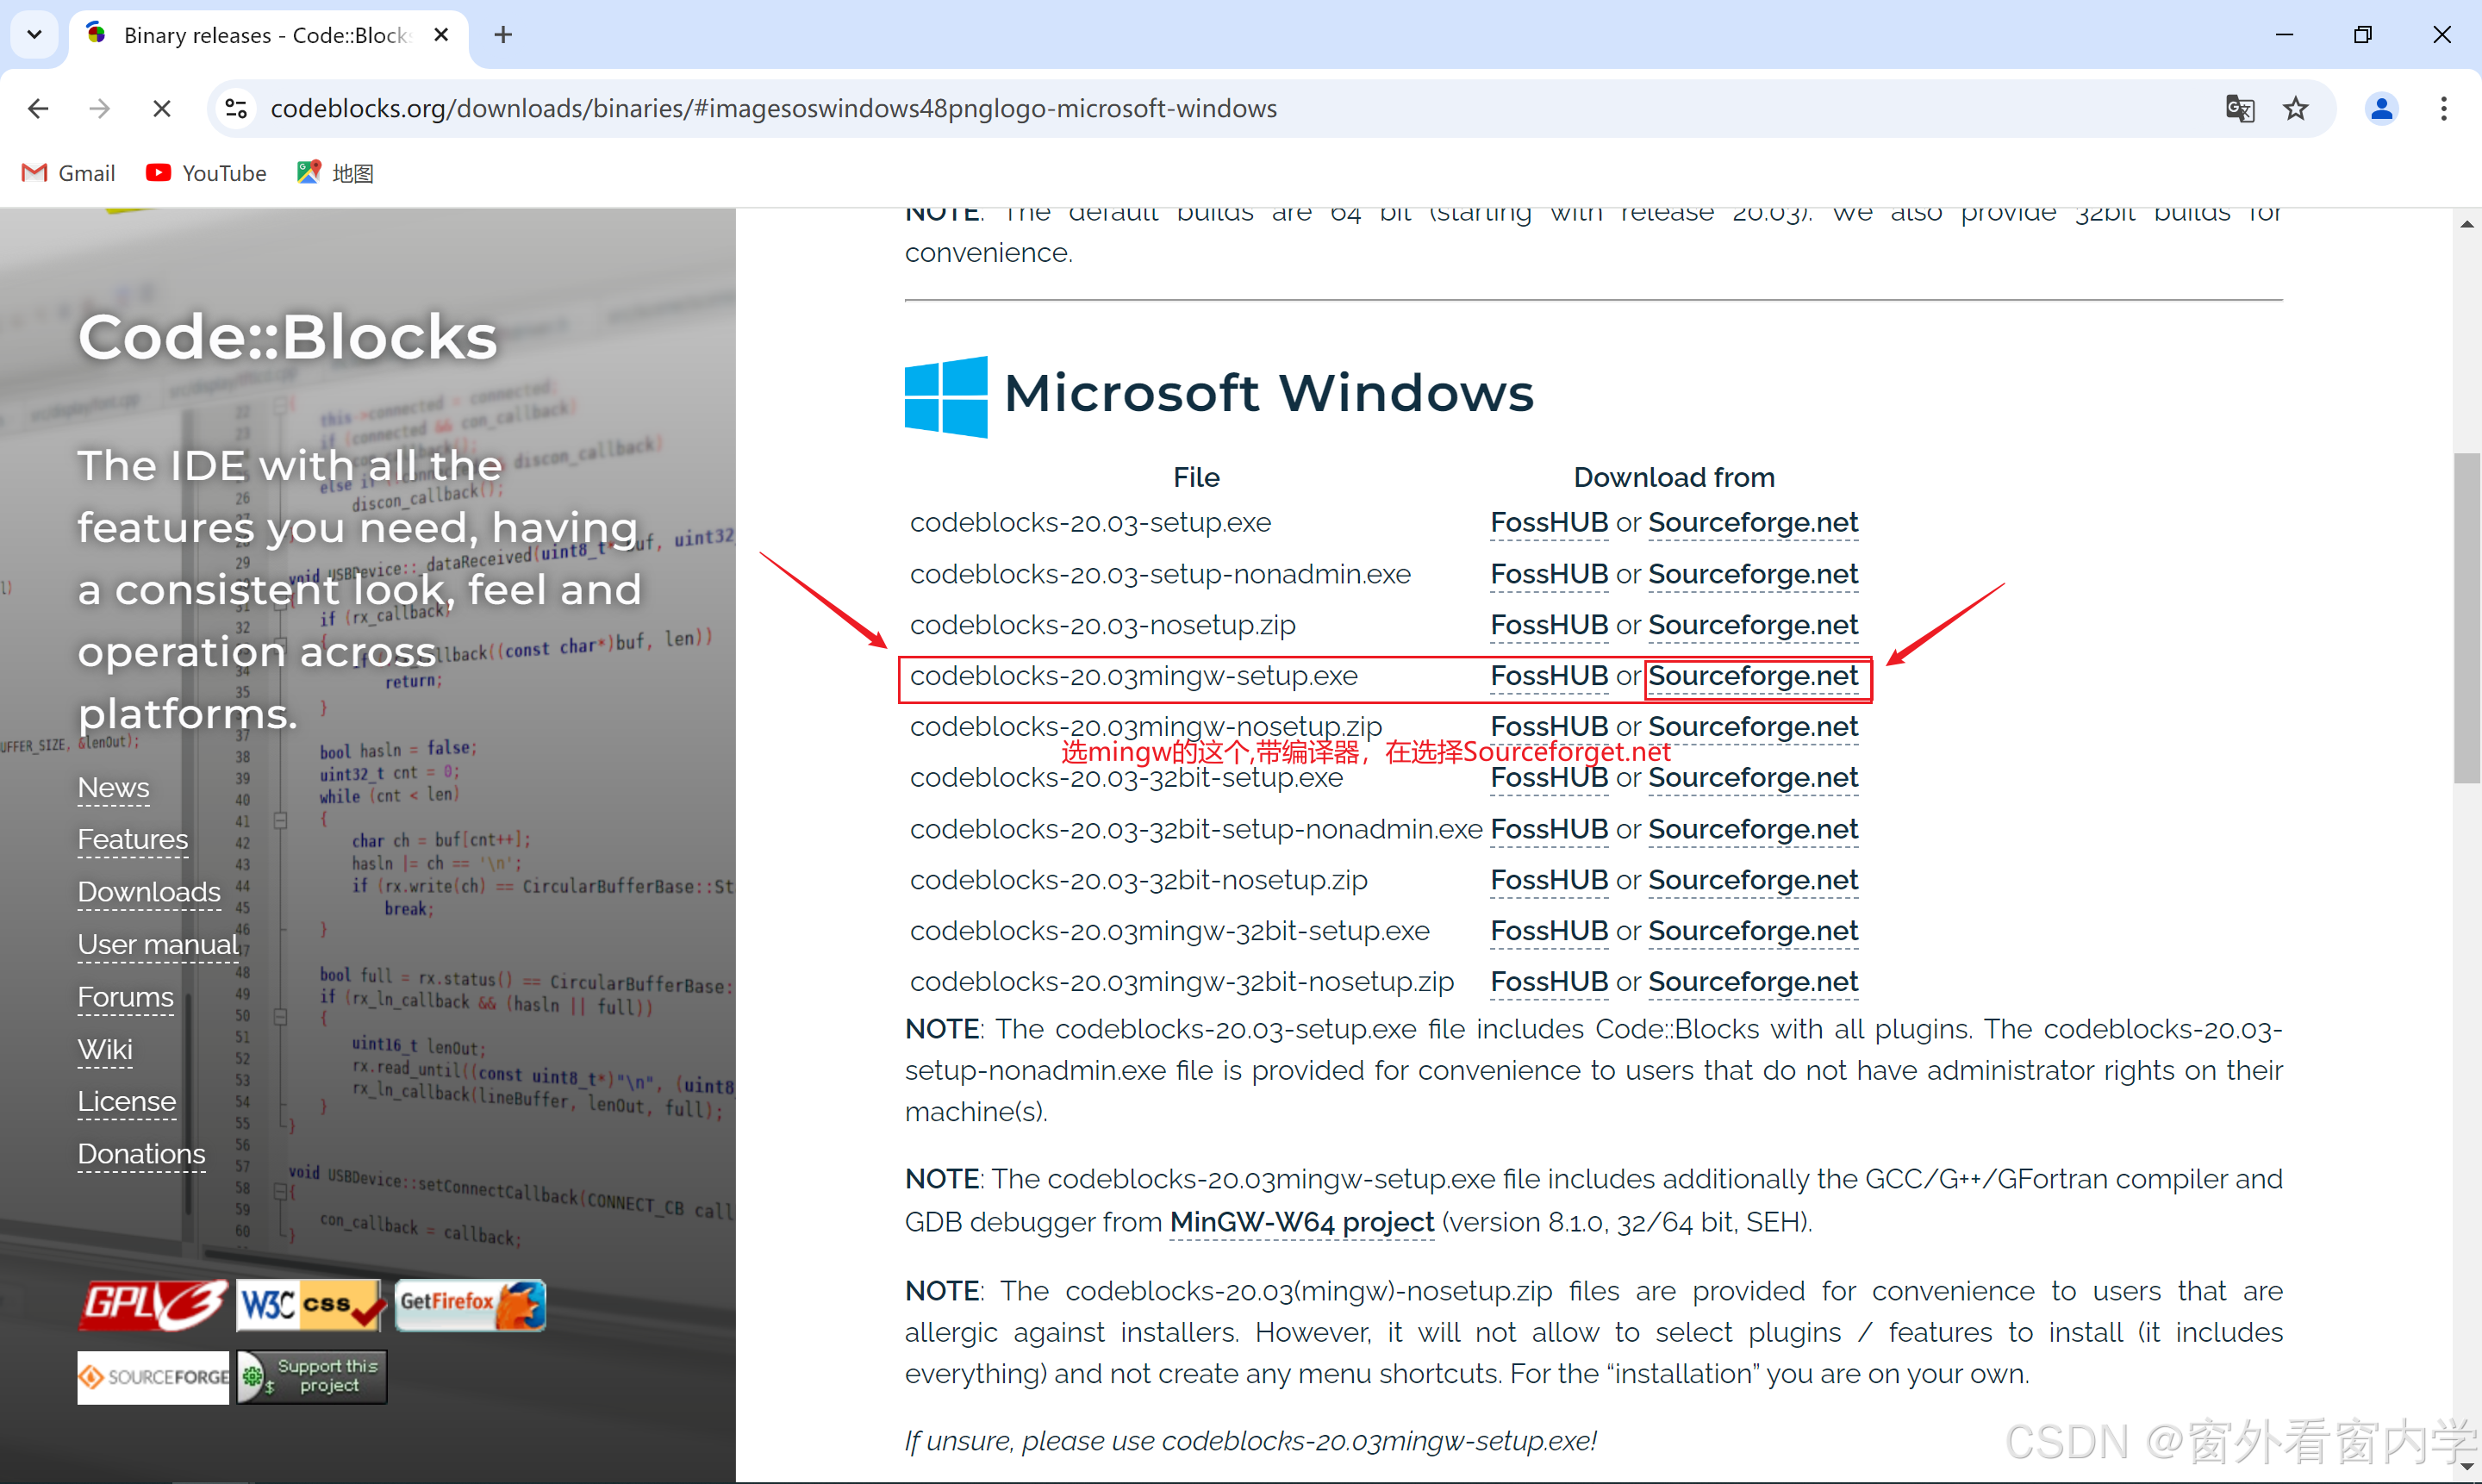Click FossHUB link for codeblocks-20.03-setup.exe
Viewport: 2482px width, 1484px height.
click(x=1548, y=522)
